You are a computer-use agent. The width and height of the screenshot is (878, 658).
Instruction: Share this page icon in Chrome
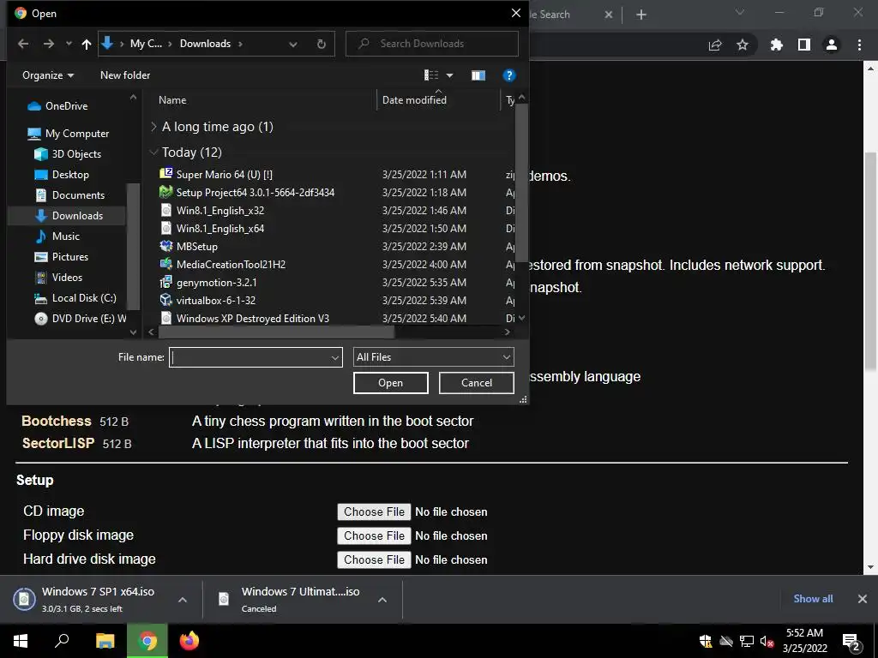715,45
